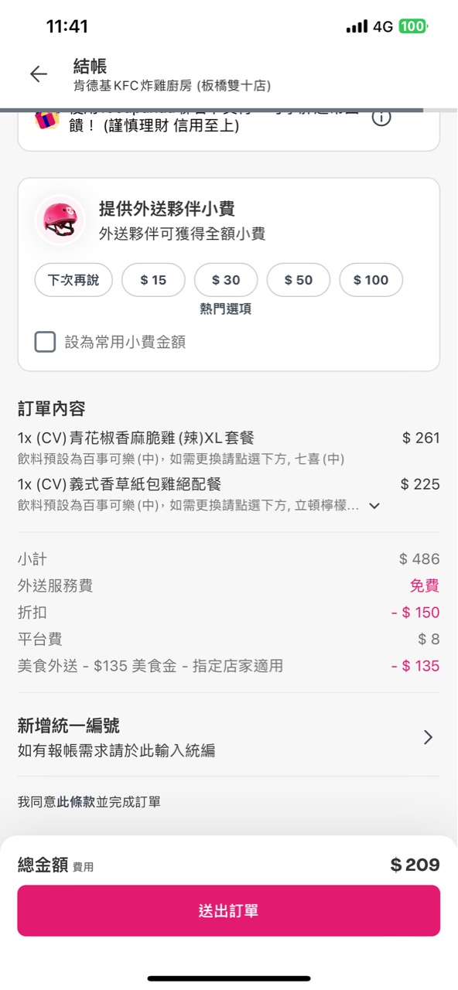Open the 青花椒香麻脆雞 XL套餐 order item
Viewport: 458px width, 990px height.
229,447
